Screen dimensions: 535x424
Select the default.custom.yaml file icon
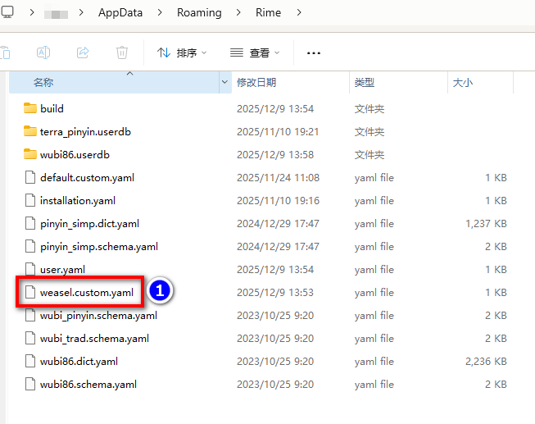pos(30,177)
